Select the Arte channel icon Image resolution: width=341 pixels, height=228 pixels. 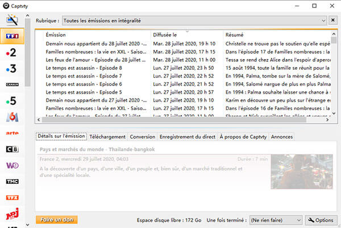pos(12,133)
